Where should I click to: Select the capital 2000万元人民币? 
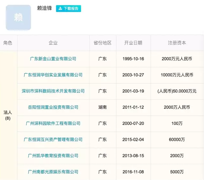click(177, 59)
